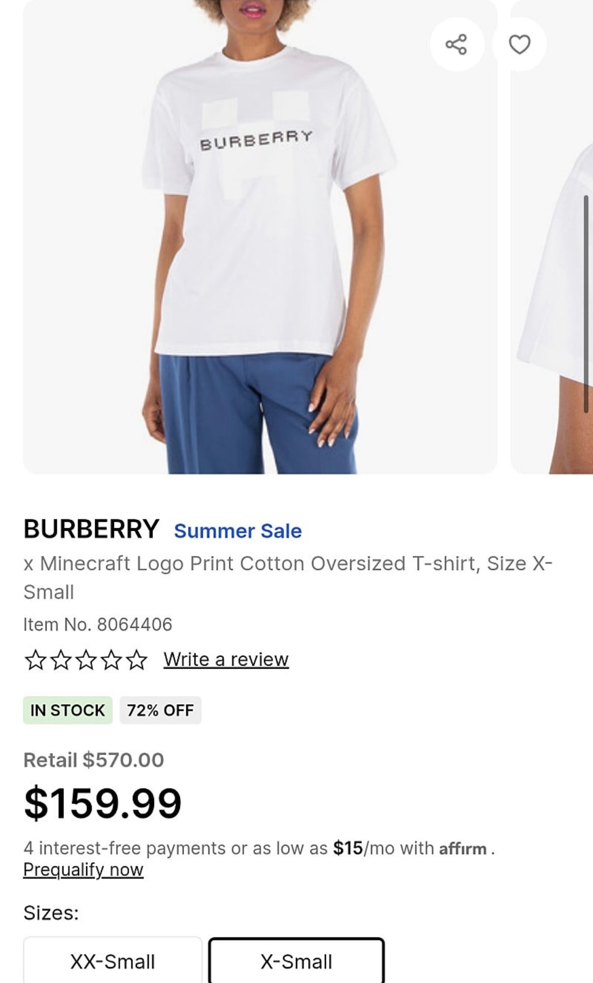Choose the X-Small size option
Viewport: 593px width, 983px height.
[296, 961]
